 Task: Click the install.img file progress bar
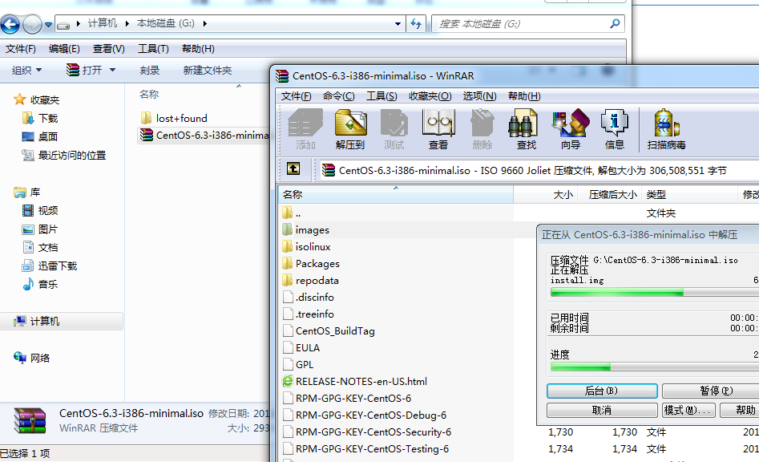click(655, 293)
